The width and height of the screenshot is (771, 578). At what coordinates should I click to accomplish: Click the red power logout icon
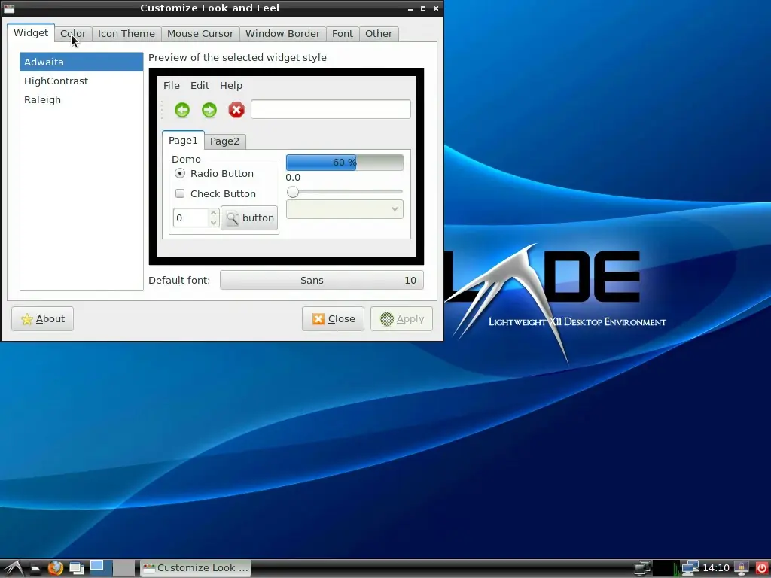(762, 568)
